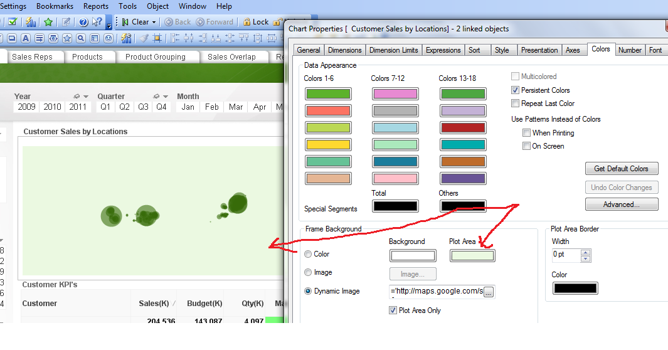
Task: Open the Clear button dropdown arrow
Action: pos(154,22)
